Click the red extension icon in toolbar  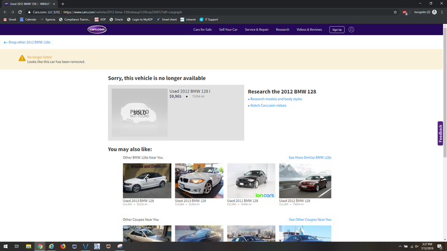click(405, 12)
